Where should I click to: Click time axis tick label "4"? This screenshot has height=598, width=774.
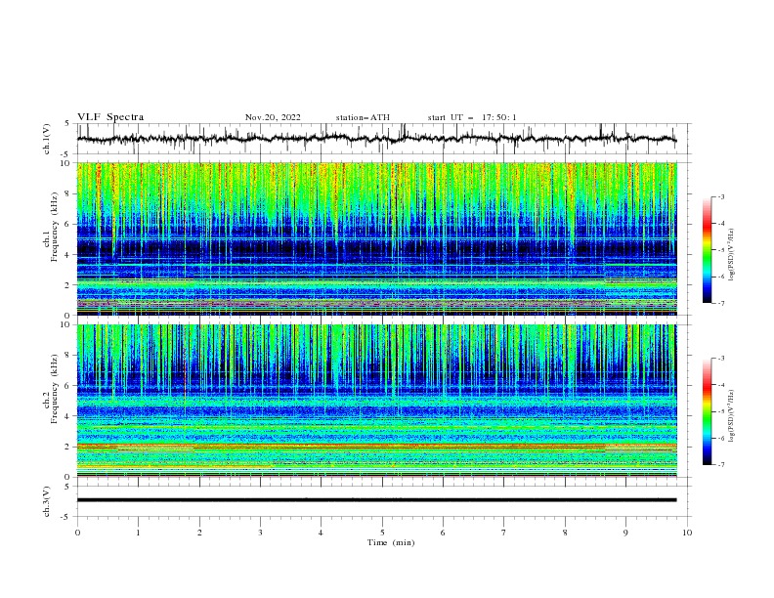click(x=321, y=533)
